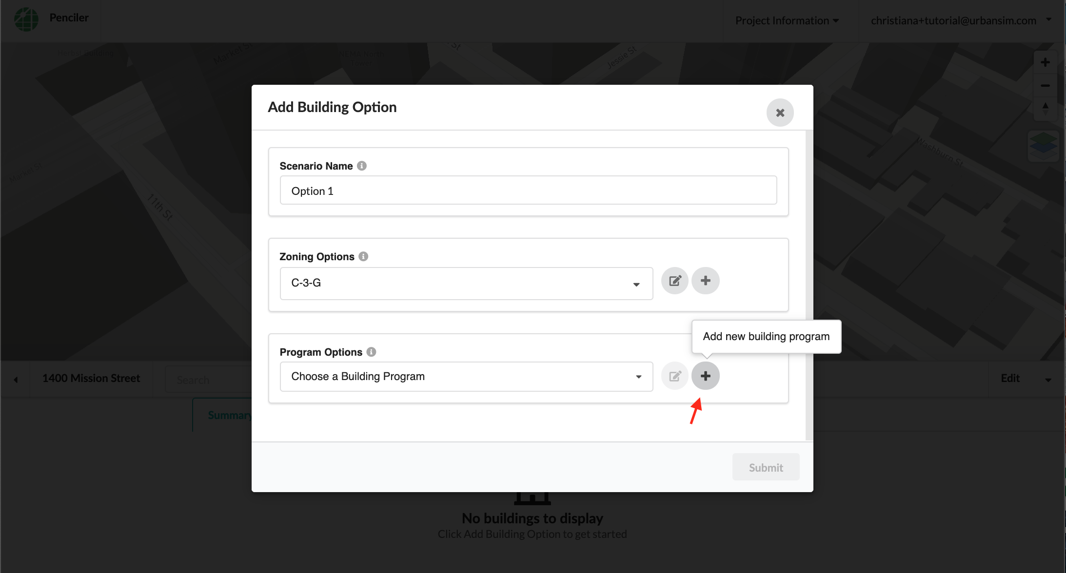Image resolution: width=1066 pixels, height=573 pixels.
Task: Click the add new zoning option icon
Action: coord(705,281)
